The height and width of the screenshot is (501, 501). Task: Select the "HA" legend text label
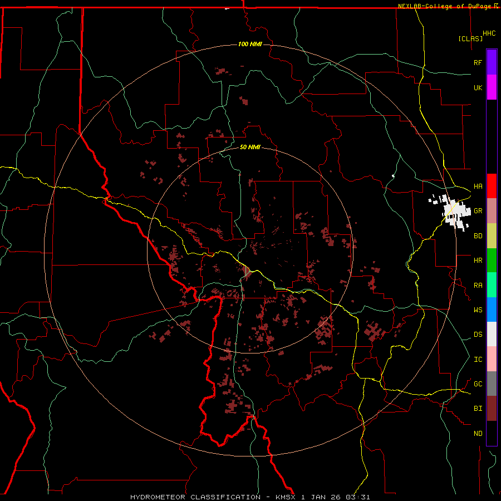tap(478, 186)
